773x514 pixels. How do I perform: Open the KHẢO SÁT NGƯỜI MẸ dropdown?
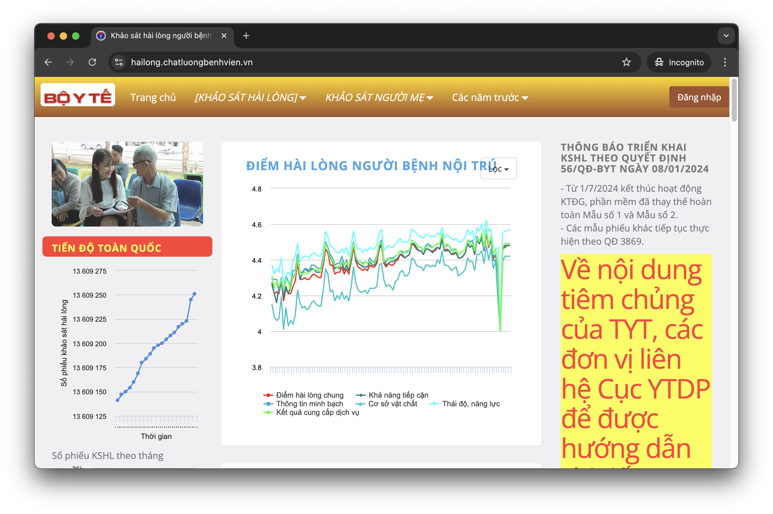(379, 98)
